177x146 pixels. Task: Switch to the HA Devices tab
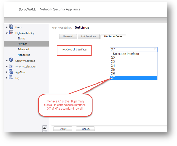88,36
